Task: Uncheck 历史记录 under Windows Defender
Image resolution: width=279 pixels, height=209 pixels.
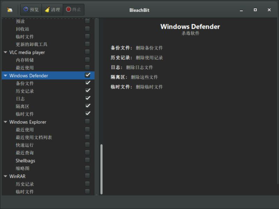Action: (x=88, y=91)
